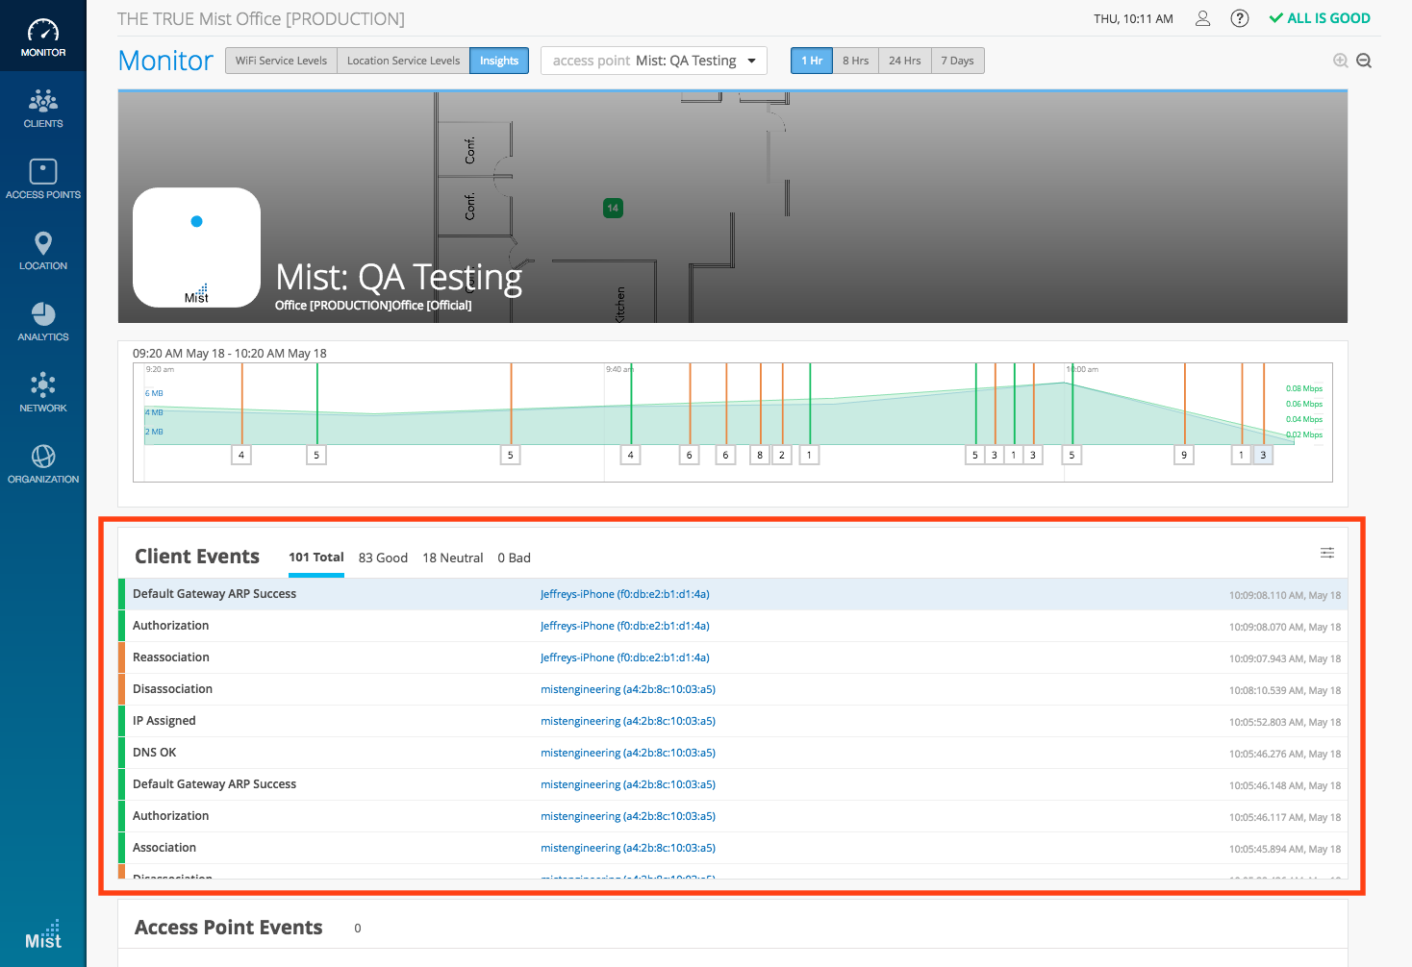This screenshot has width=1412, height=967.
Task: Go to Access Points in sidebar
Action: (x=43, y=180)
